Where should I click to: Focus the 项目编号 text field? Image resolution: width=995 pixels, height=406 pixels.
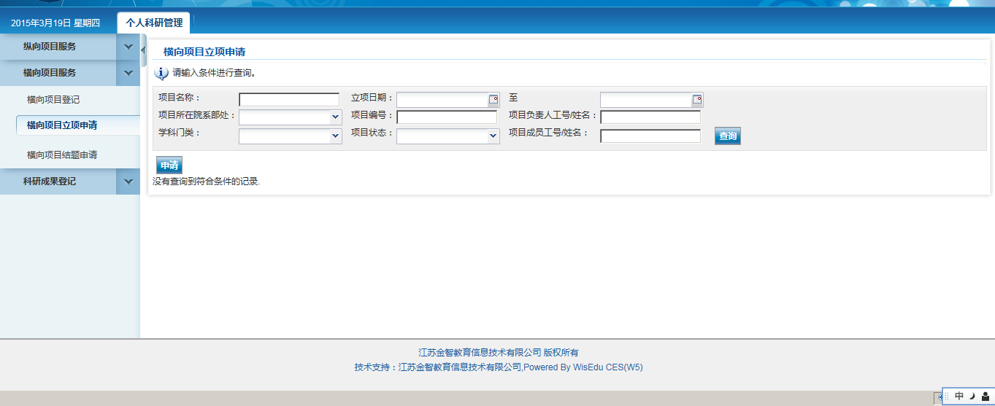[x=447, y=117]
